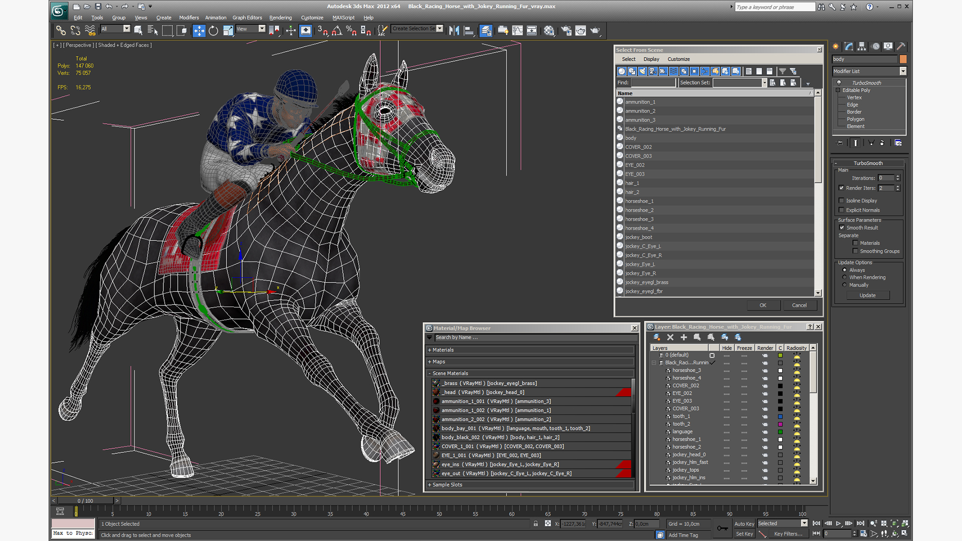The image size is (962, 541).
Task: Open the Rendering menu
Action: pos(280,18)
